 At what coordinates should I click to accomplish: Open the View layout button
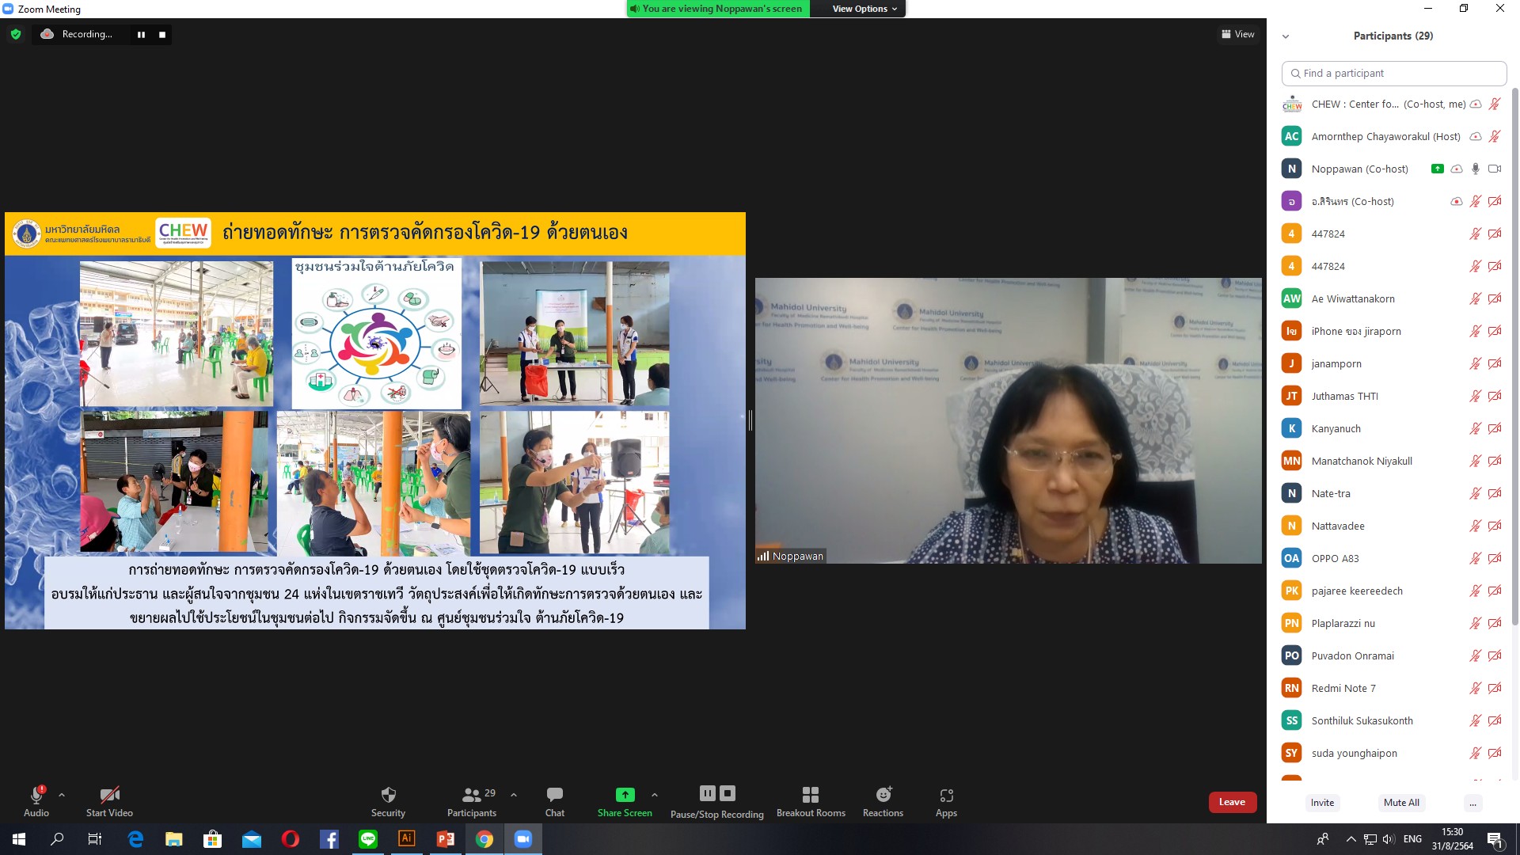click(1238, 34)
